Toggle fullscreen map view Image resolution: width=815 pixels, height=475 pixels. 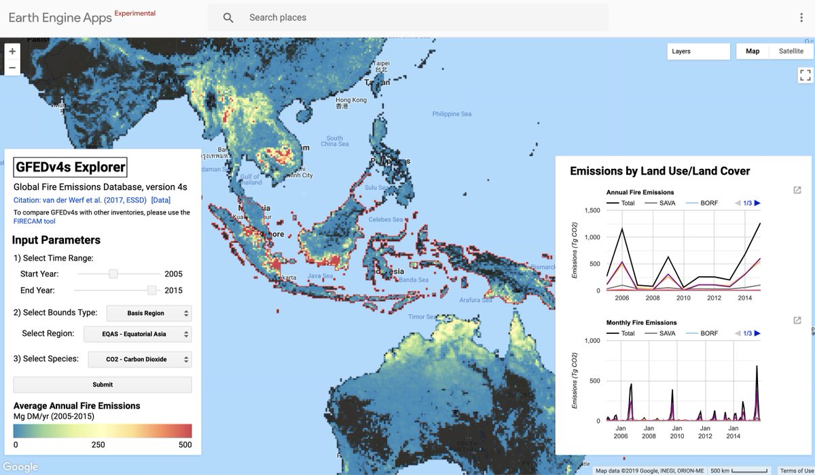[805, 75]
